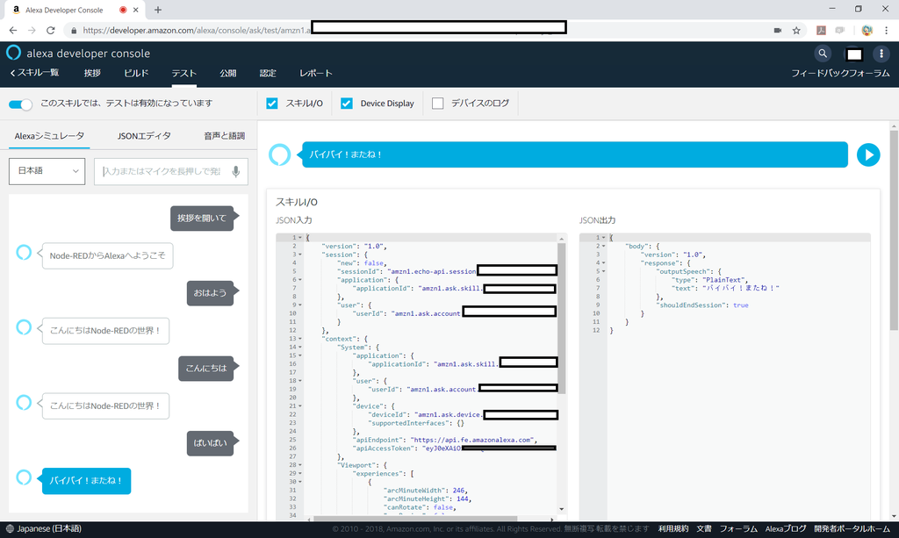Click the page vertical scrollbar thumb
The height and width of the screenshot is (538, 899).
[894, 230]
